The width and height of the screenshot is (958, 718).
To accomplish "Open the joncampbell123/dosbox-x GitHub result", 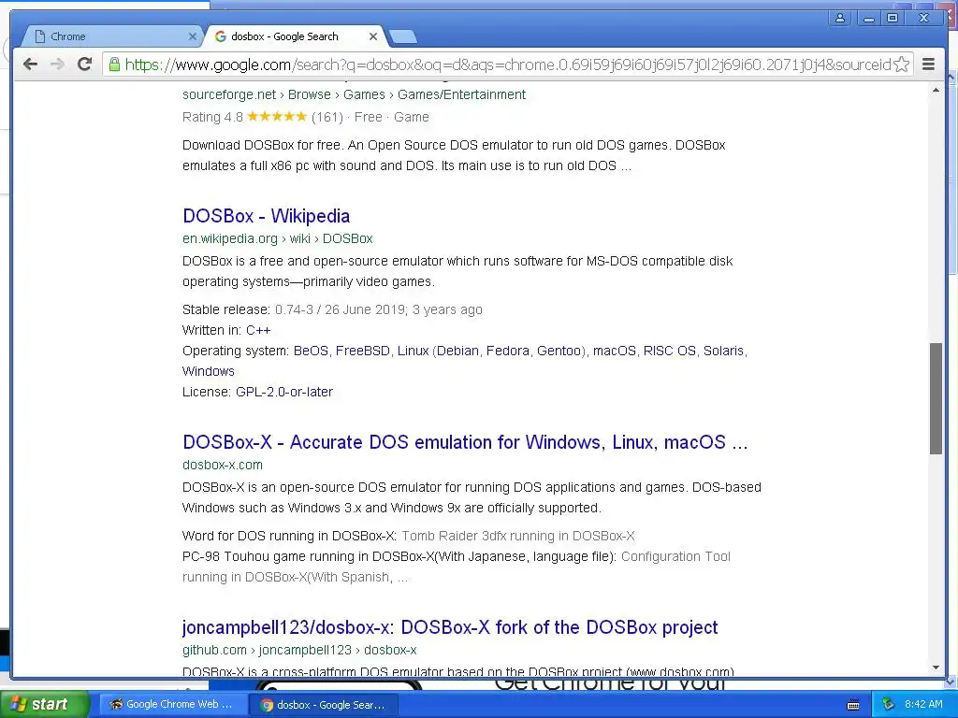I will pyautogui.click(x=450, y=627).
